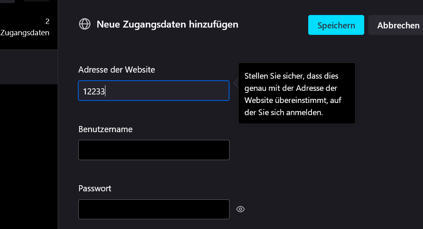This screenshot has width=423, height=229.
Task: Click into the Benutzername input box
Action: click(153, 150)
